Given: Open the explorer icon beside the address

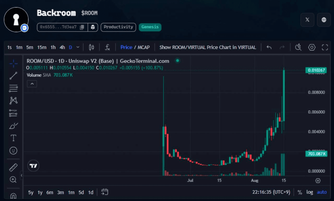Looking at the screenshot, I should pos(93,27).
